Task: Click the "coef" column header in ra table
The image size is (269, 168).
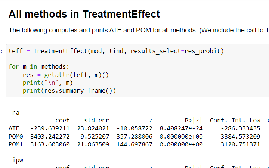Action: click(x=62, y=121)
